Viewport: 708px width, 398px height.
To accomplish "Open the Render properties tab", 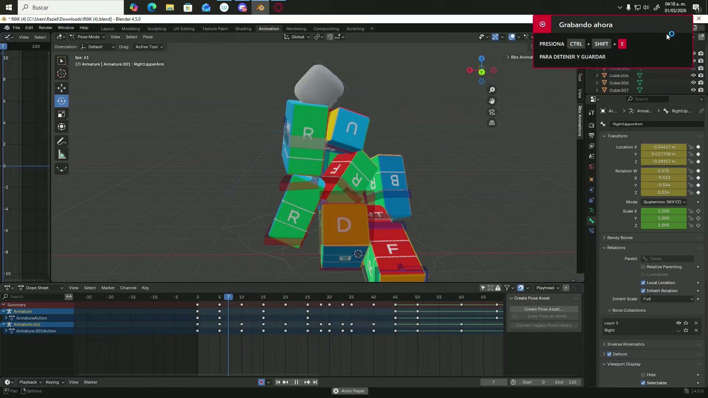I will pyautogui.click(x=591, y=125).
